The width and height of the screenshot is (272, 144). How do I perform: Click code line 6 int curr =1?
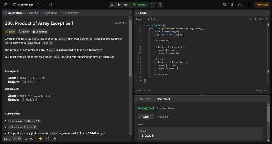(162, 41)
